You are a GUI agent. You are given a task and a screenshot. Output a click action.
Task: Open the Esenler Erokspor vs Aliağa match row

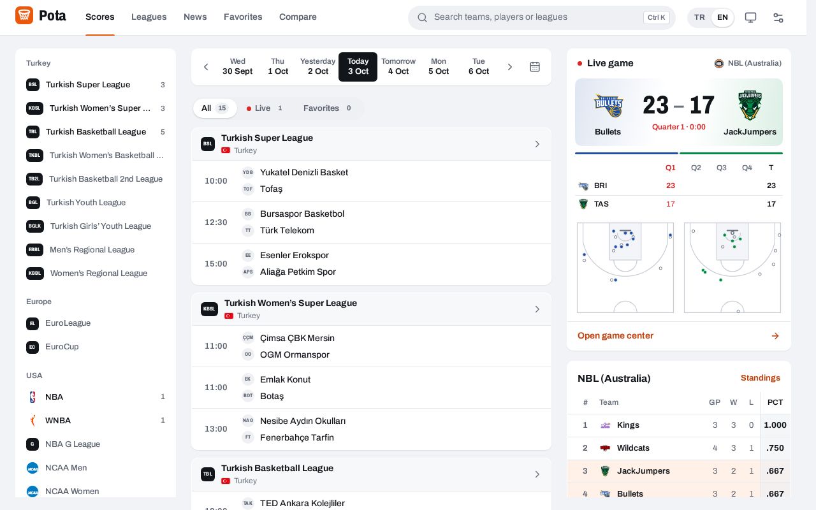point(372,264)
